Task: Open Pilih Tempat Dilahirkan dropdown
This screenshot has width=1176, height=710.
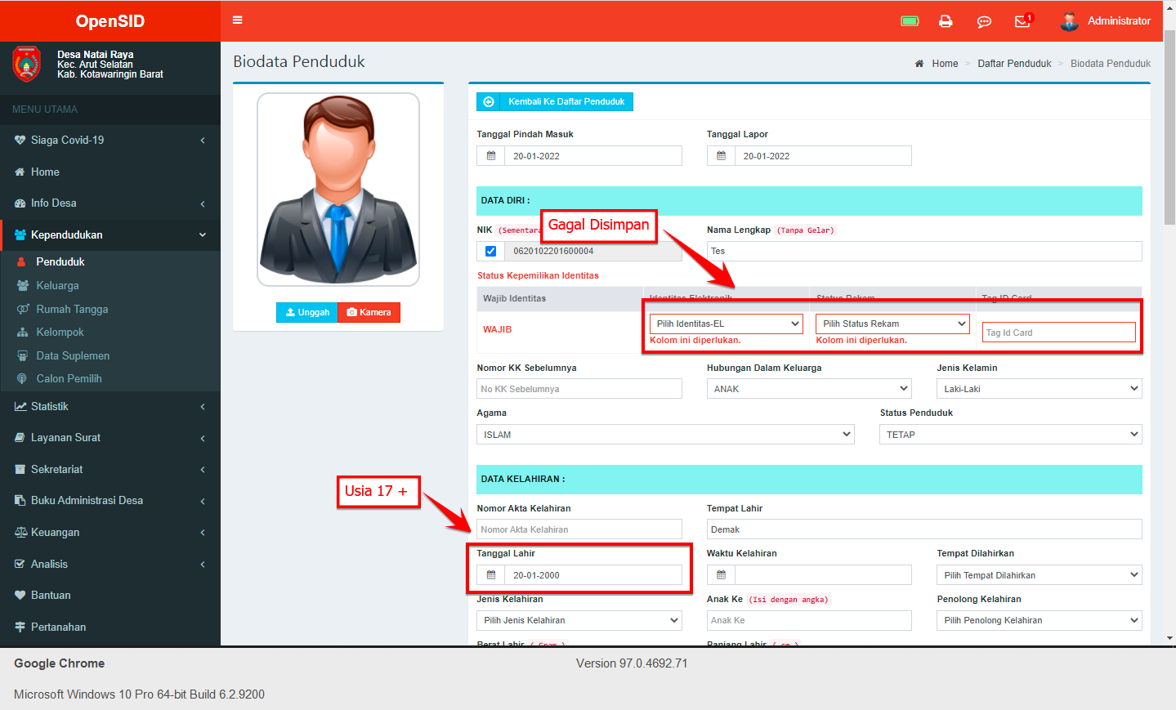Action: (x=1040, y=575)
